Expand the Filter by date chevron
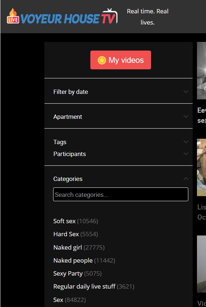The width and height of the screenshot is (206, 307). [x=186, y=92]
